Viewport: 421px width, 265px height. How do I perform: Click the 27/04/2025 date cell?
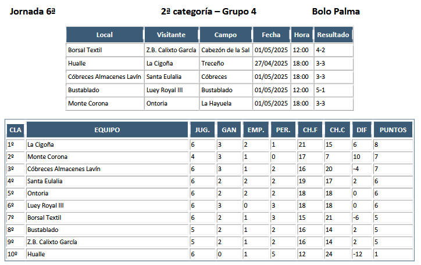click(x=271, y=63)
